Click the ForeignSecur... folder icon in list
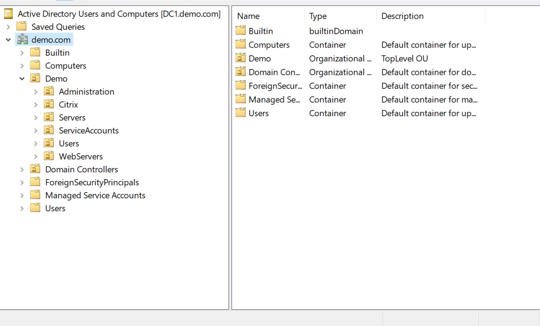The height and width of the screenshot is (326, 540). tap(240, 85)
